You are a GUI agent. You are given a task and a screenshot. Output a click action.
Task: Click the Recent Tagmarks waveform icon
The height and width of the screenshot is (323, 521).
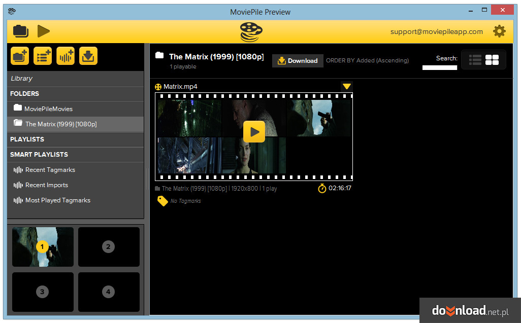[x=18, y=170]
